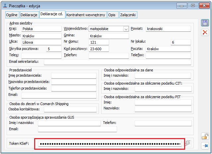Select the Kod pocztowy field with 23-600
The height and width of the screenshot is (154, 212).
click(108, 49)
